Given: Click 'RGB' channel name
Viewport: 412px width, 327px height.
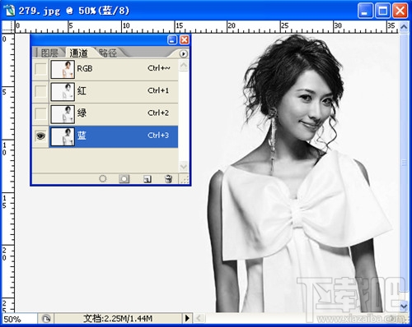Looking at the screenshot, I should click(85, 68).
